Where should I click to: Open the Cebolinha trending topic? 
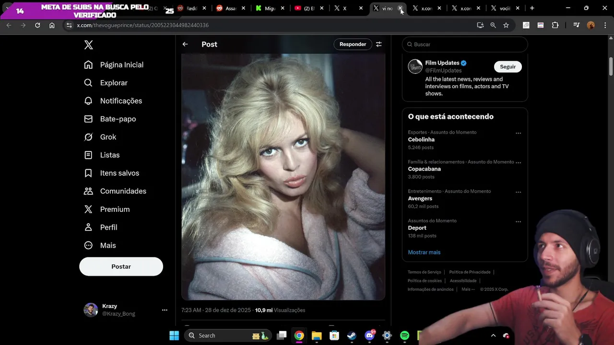[421, 139]
